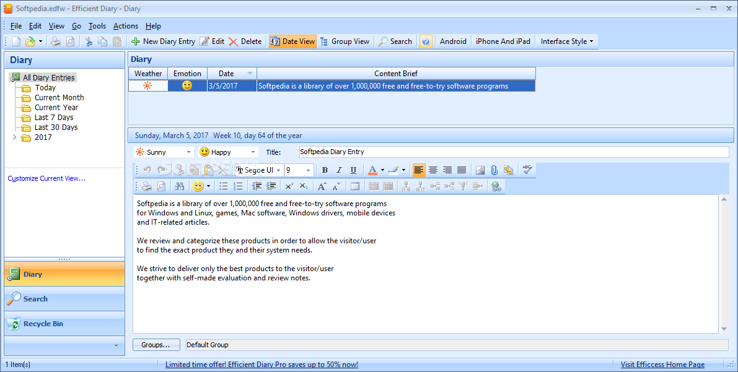The height and width of the screenshot is (372, 738).
Task: Toggle bold formatting
Action: click(x=325, y=170)
